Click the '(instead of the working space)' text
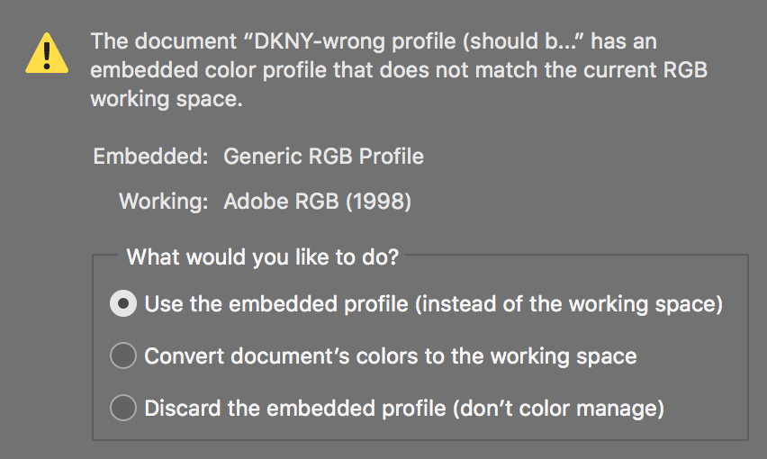 (x=568, y=304)
